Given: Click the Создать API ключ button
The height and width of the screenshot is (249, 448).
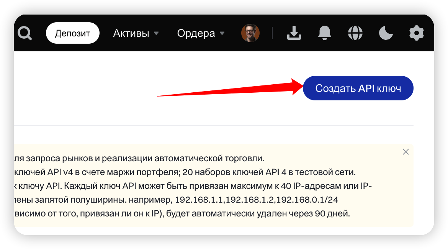Looking at the screenshot, I should click(x=358, y=88).
